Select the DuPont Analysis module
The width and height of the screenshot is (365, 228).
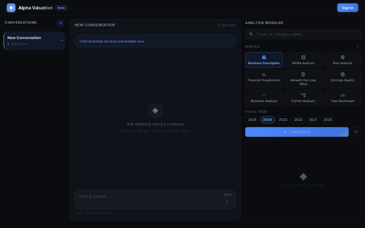(x=303, y=98)
